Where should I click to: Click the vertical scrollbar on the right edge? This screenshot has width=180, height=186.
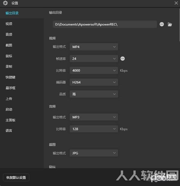pos(179,25)
